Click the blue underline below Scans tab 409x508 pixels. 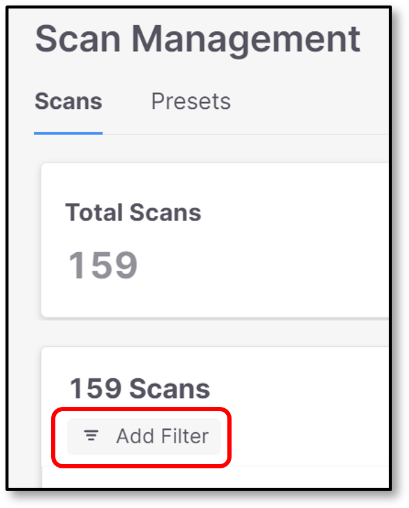point(68,133)
